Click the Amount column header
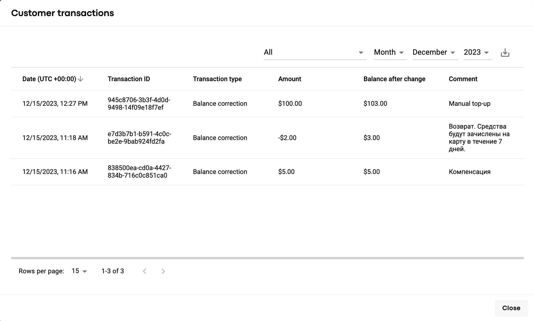 290,79
